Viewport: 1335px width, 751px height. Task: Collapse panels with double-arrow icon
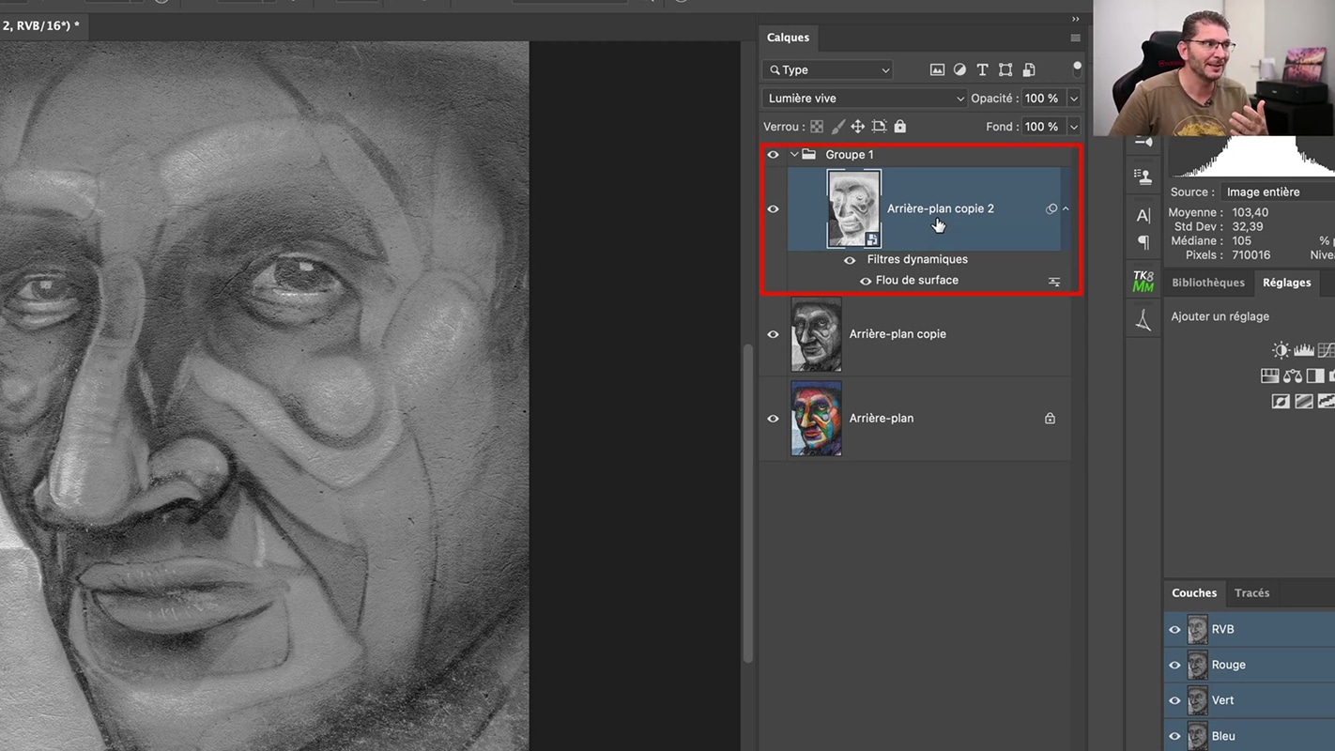click(1075, 19)
